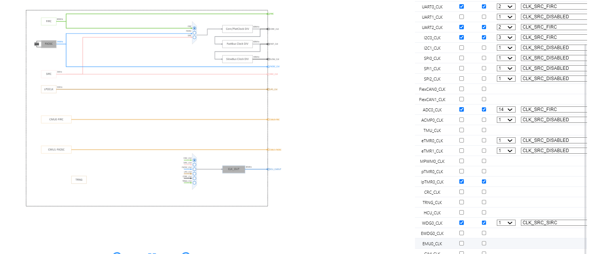Enable the first UART1_CLK checkbox
The width and height of the screenshot is (589, 254).
461,17
